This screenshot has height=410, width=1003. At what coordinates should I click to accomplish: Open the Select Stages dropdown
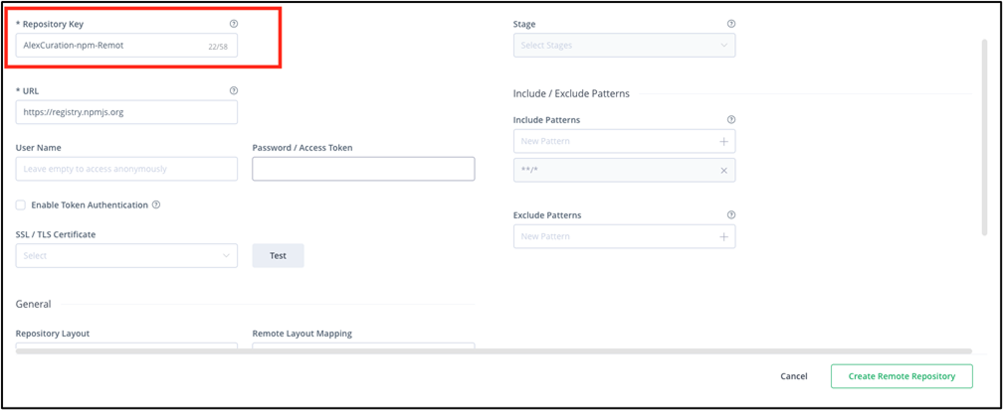pyautogui.click(x=624, y=46)
